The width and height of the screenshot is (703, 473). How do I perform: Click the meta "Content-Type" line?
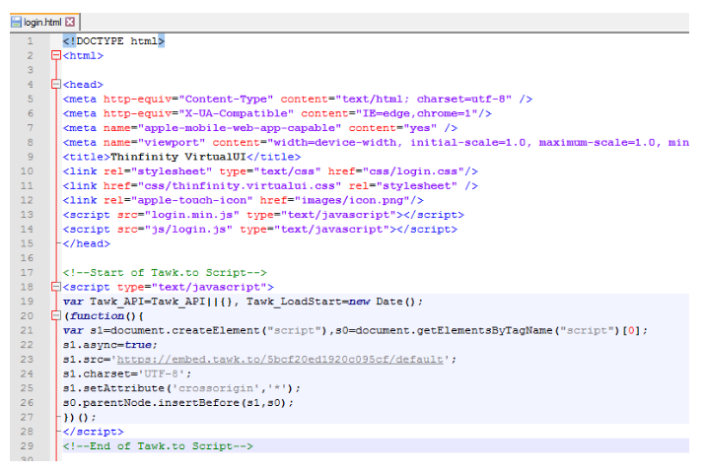(298, 99)
